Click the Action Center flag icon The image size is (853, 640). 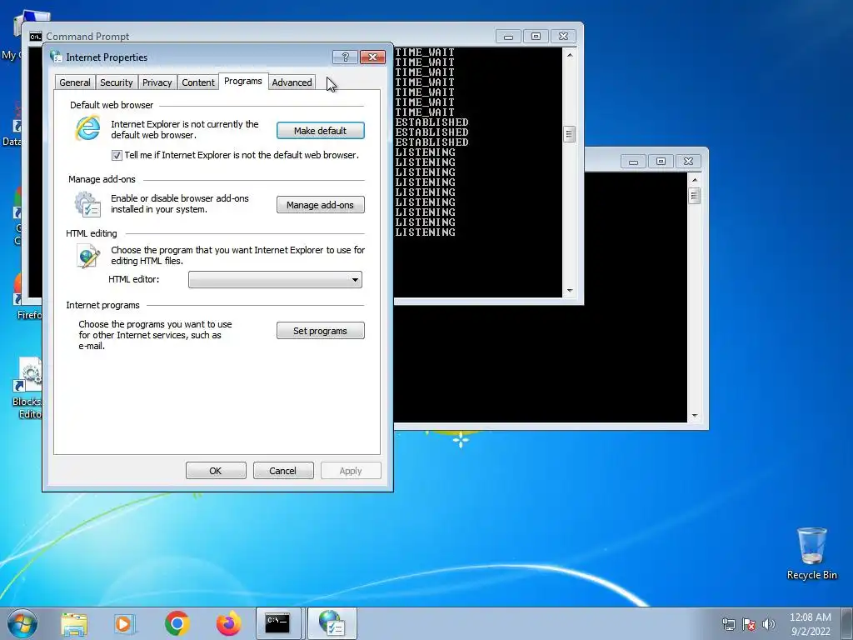click(x=749, y=624)
